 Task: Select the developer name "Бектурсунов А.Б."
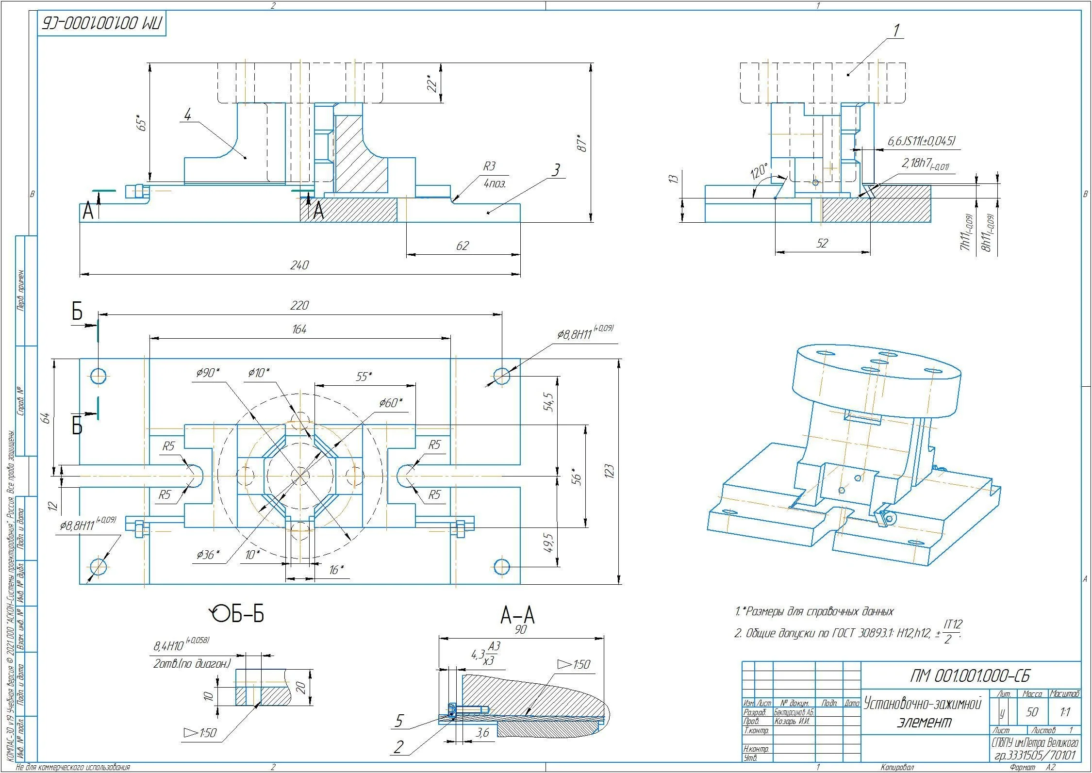794,712
